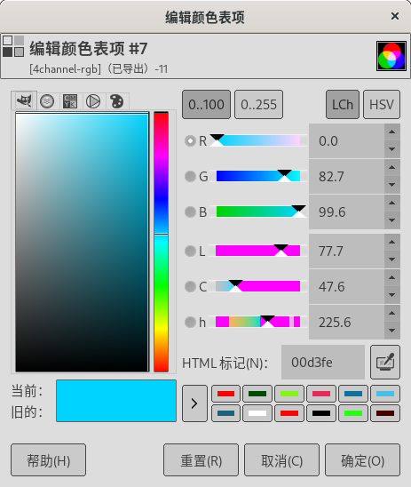Click the color swatches icon beside title
The image size is (411, 487).
pos(13,46)
